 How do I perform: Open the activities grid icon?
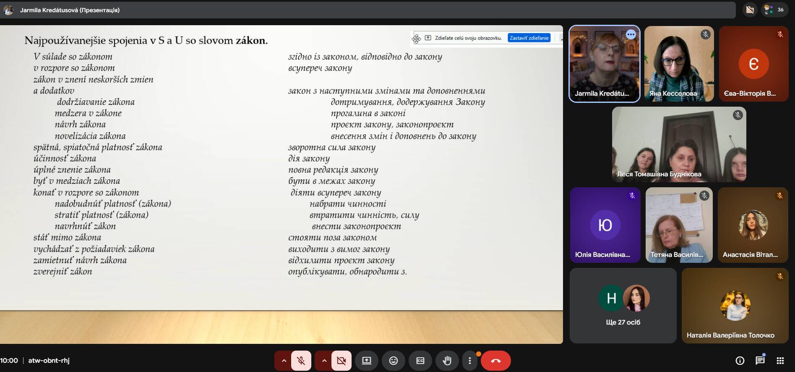(780, 361)
